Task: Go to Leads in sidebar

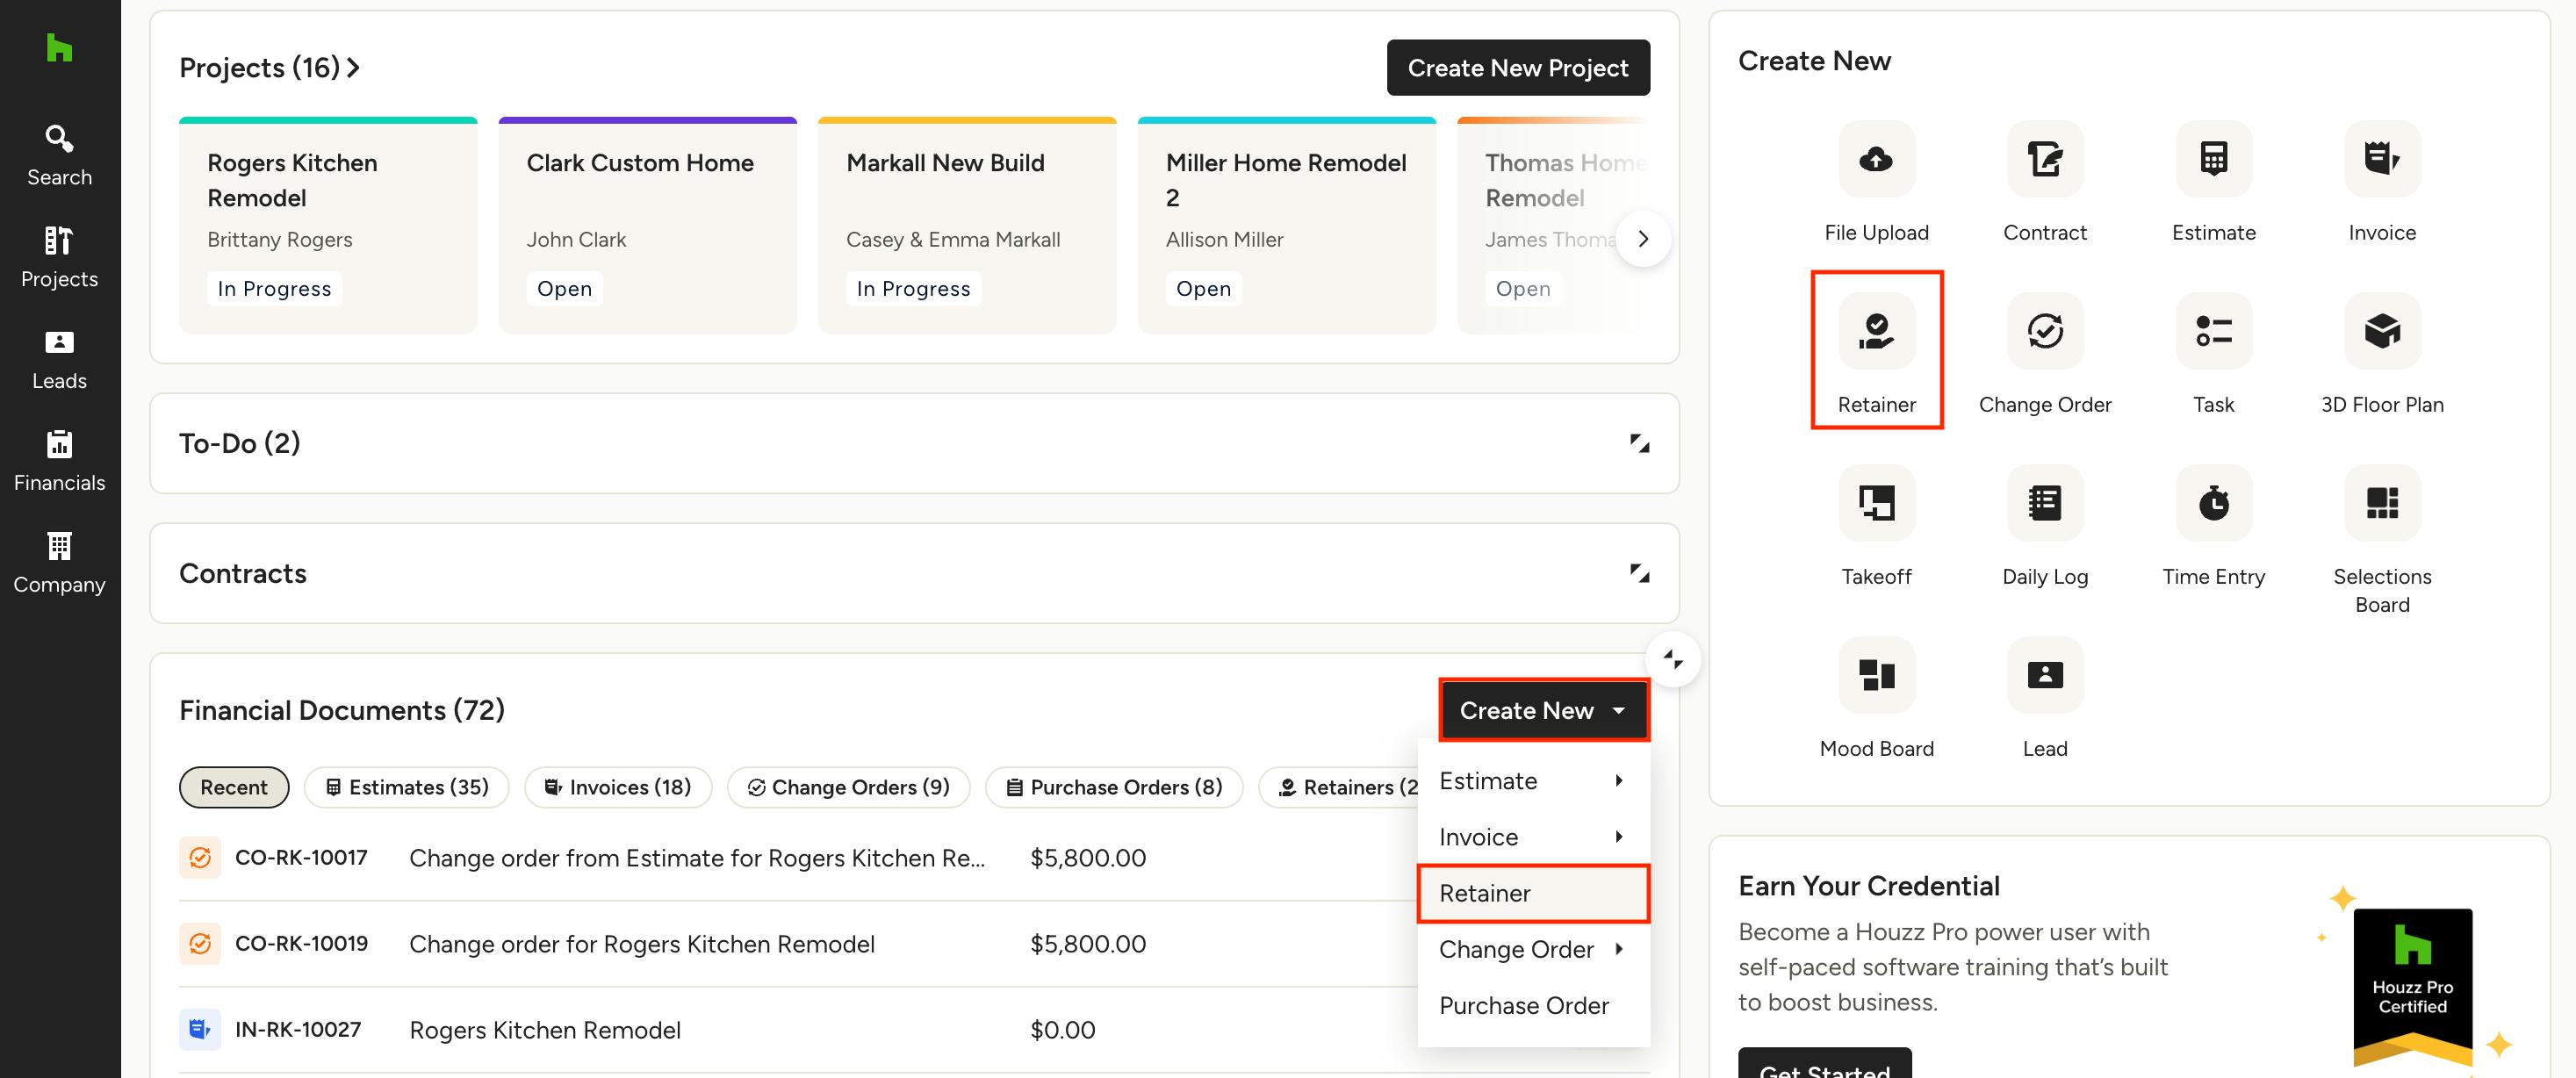Action: [59, 359]
